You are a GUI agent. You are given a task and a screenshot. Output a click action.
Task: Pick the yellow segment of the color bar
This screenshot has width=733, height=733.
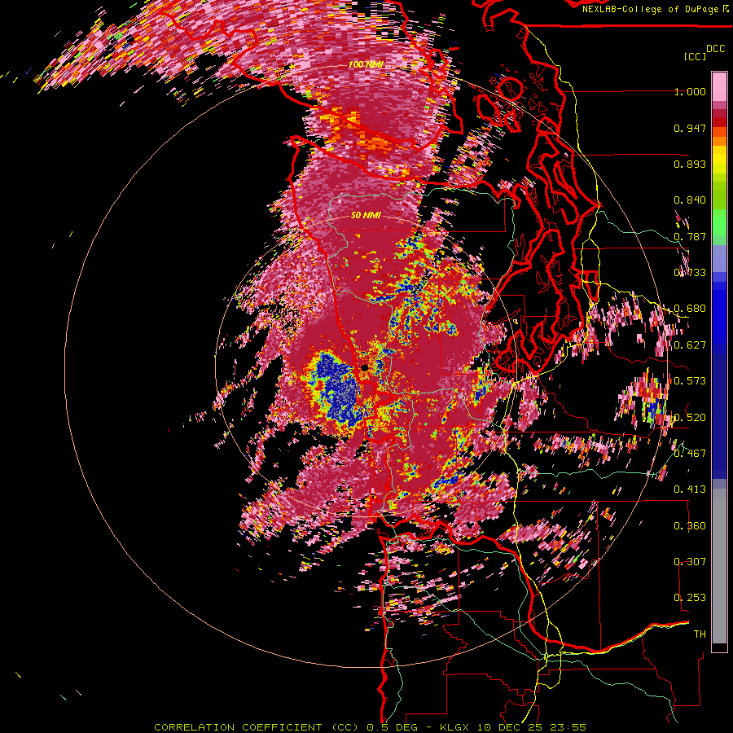coord(719,160)
